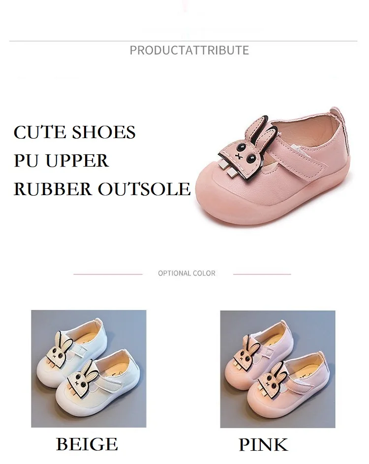Click the PU UPPER text line

61,160
